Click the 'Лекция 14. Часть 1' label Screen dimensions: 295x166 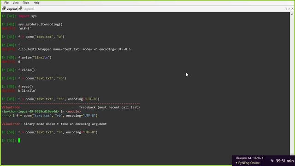pyautogui.click(x=249, y=158)
